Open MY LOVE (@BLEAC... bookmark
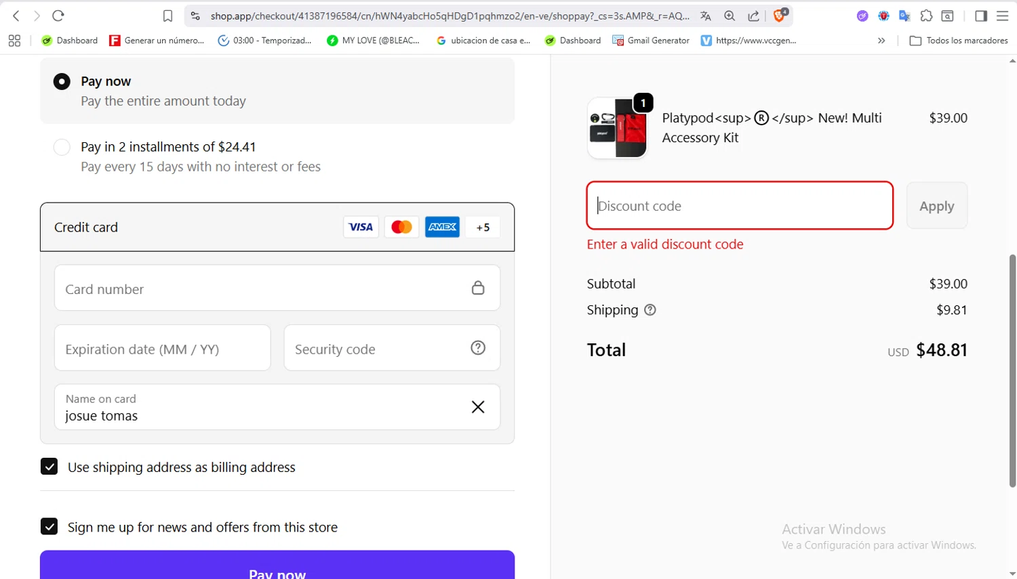1017x579 pixels. 373,41
